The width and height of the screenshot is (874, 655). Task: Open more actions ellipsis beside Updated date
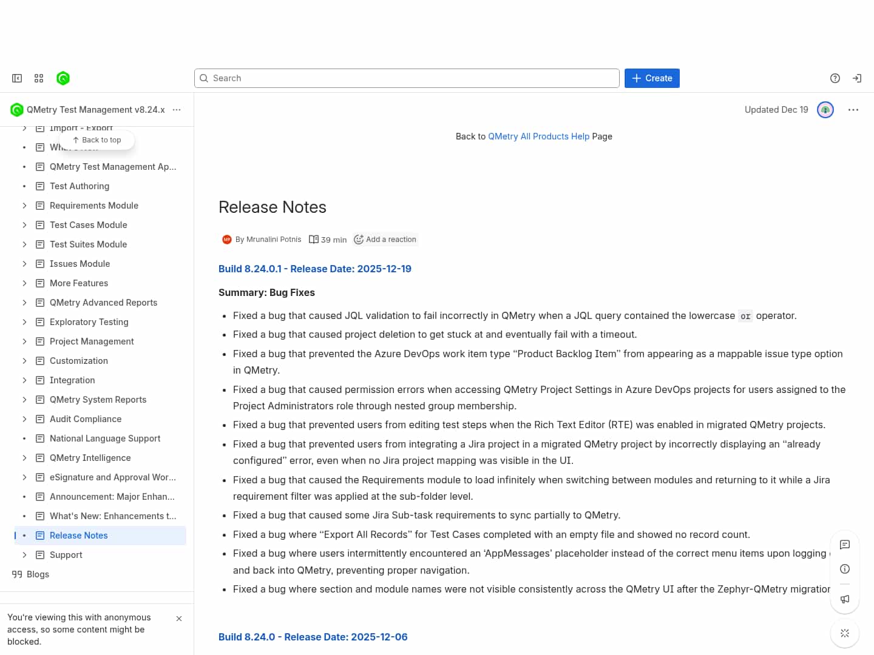pos(853,110)
